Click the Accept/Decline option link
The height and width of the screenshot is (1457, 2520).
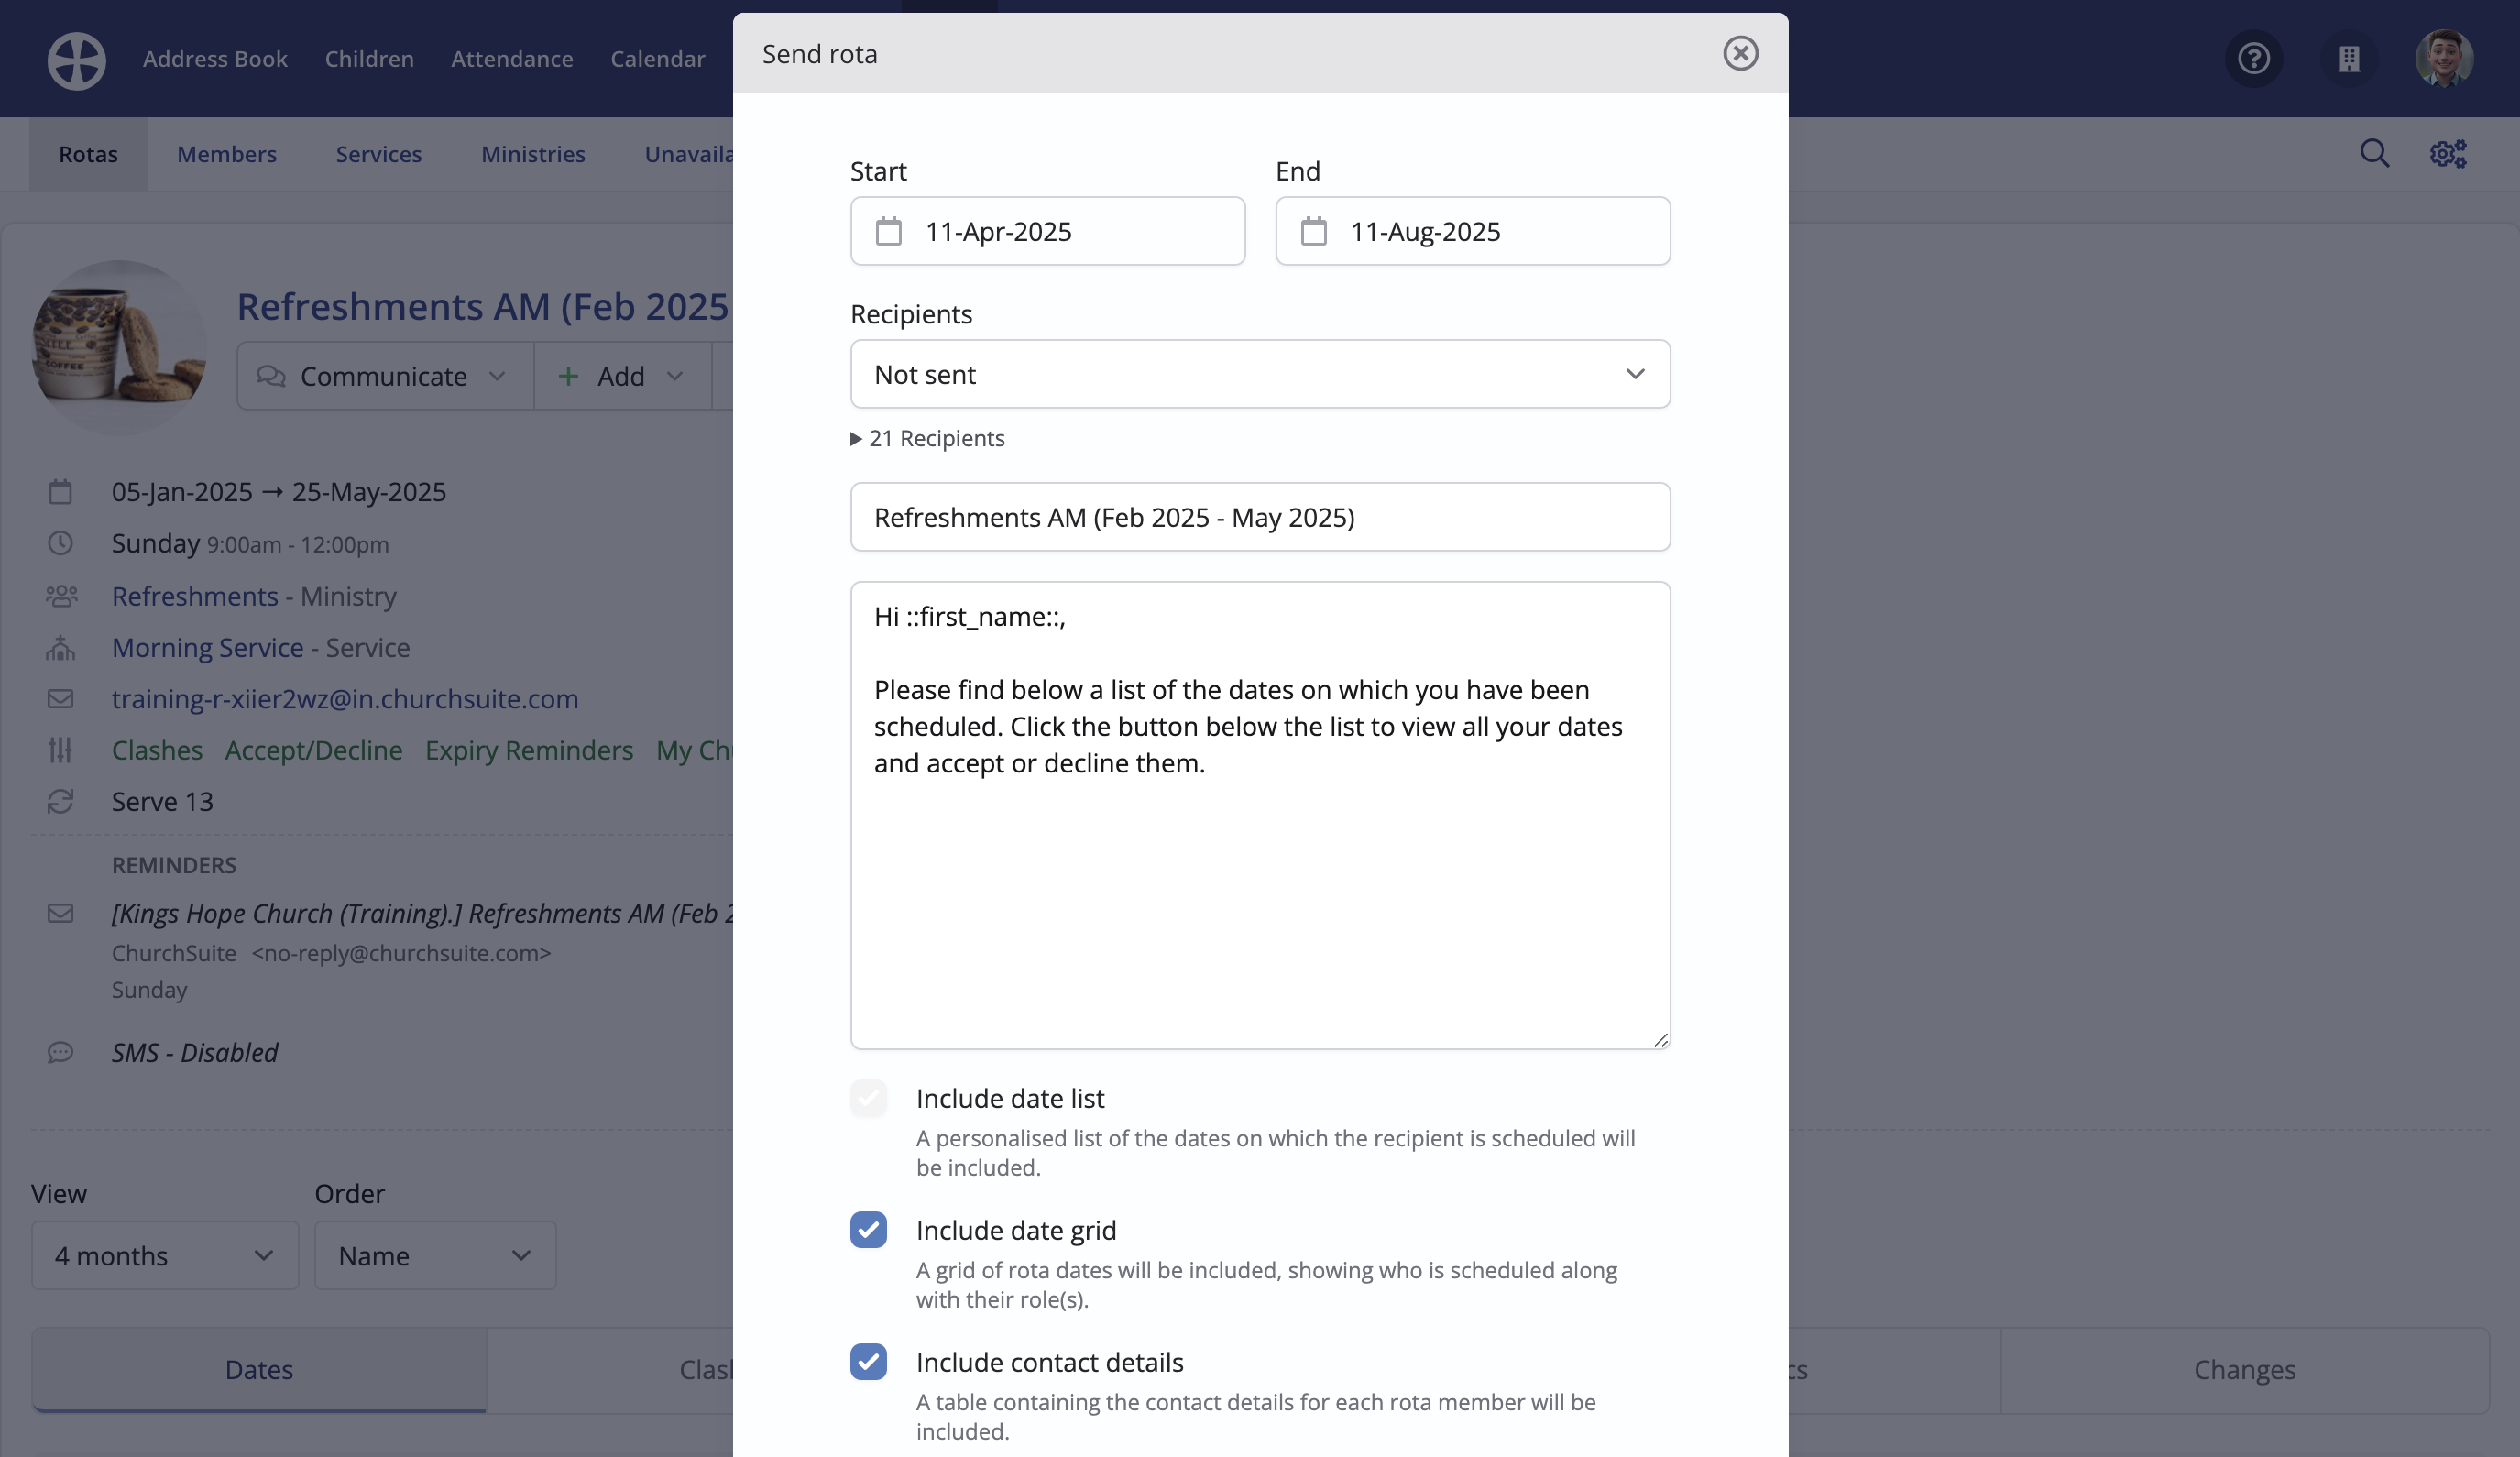[x=314, y=750]
